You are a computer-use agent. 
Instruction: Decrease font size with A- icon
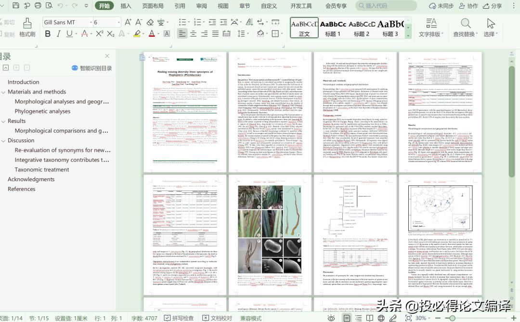click(139, 22)
